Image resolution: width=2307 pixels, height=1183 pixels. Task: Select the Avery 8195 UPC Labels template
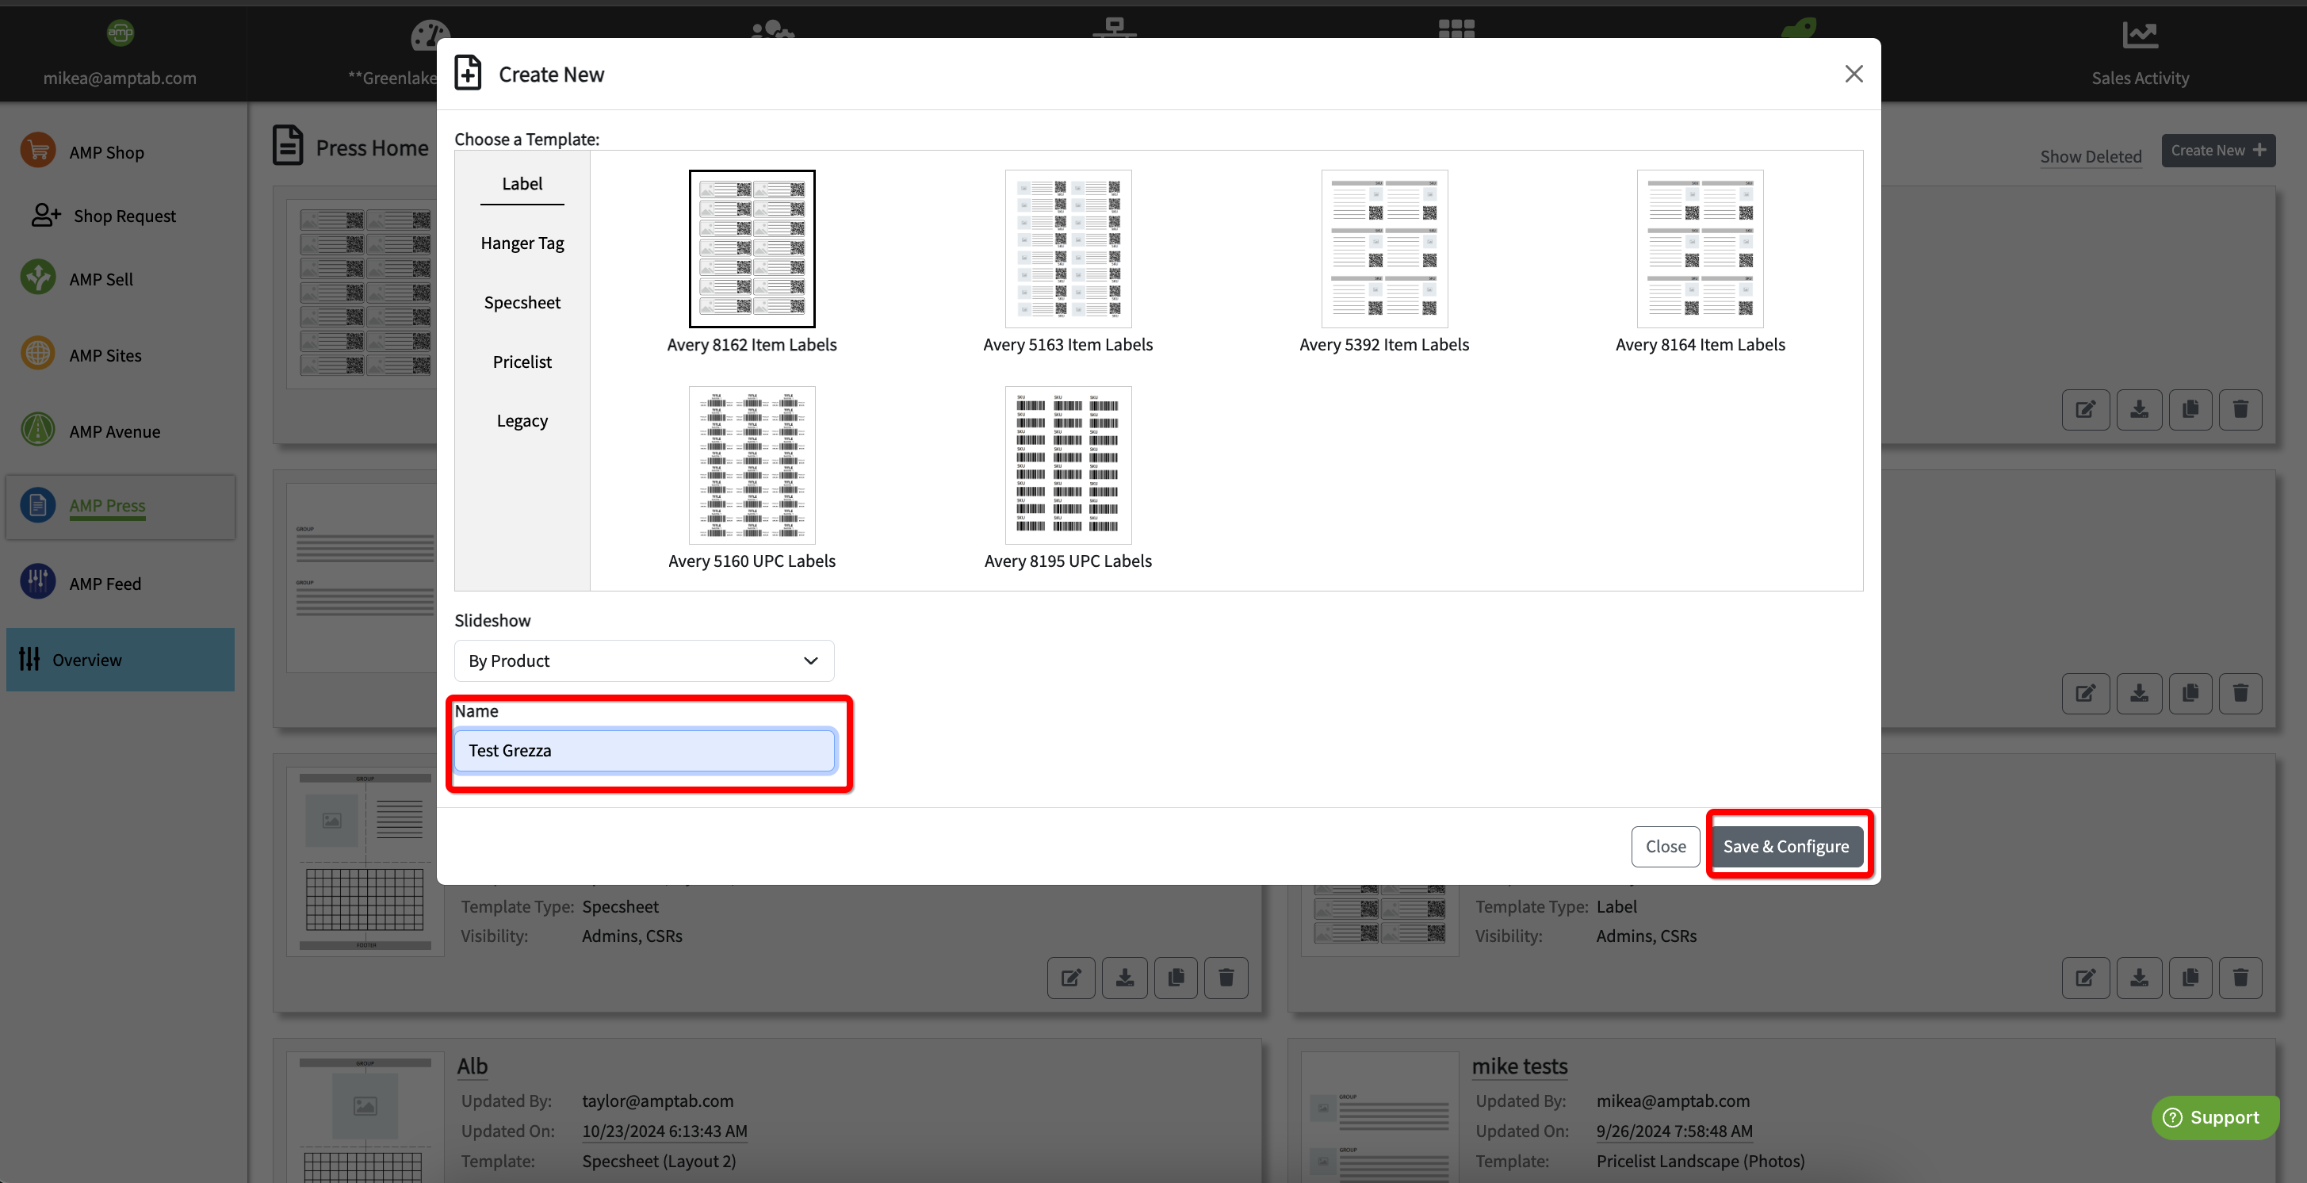pos(1068,465)
